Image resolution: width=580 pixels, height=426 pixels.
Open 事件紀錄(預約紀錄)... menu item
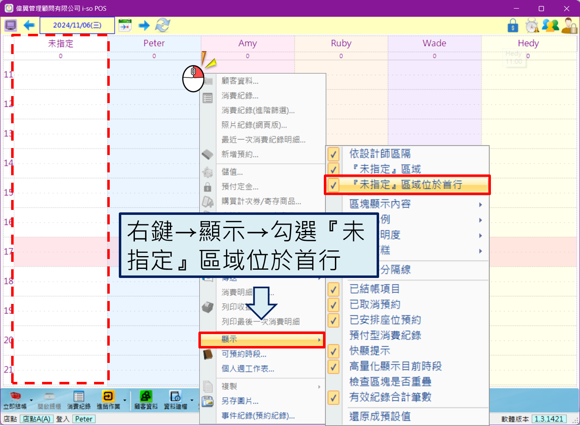(x=263, y=416)
